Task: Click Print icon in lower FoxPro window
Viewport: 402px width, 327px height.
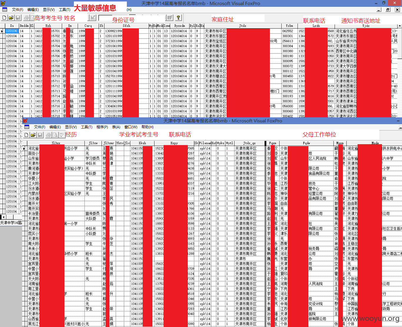Action: (x=49, y=135)
